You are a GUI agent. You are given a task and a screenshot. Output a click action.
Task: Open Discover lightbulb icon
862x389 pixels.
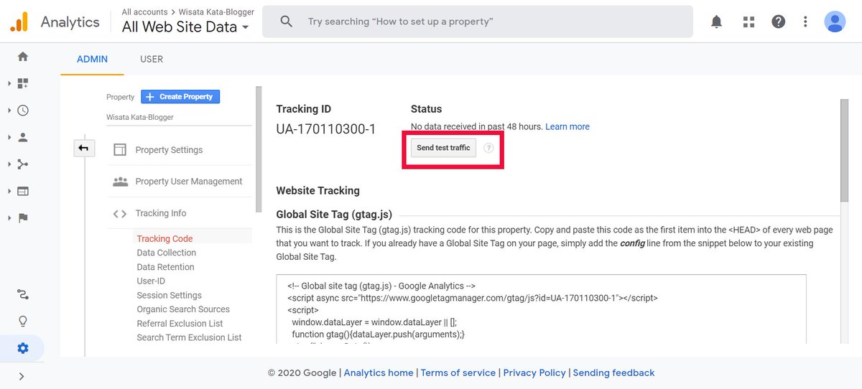(23, 321)
